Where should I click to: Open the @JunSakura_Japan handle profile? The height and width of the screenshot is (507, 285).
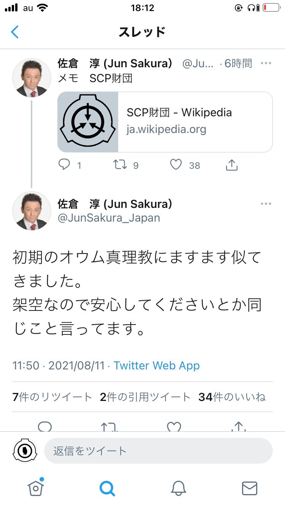pyautogui.click(x=109, y=218)
